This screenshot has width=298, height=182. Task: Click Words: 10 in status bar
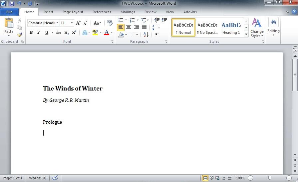tap(37, 178)
